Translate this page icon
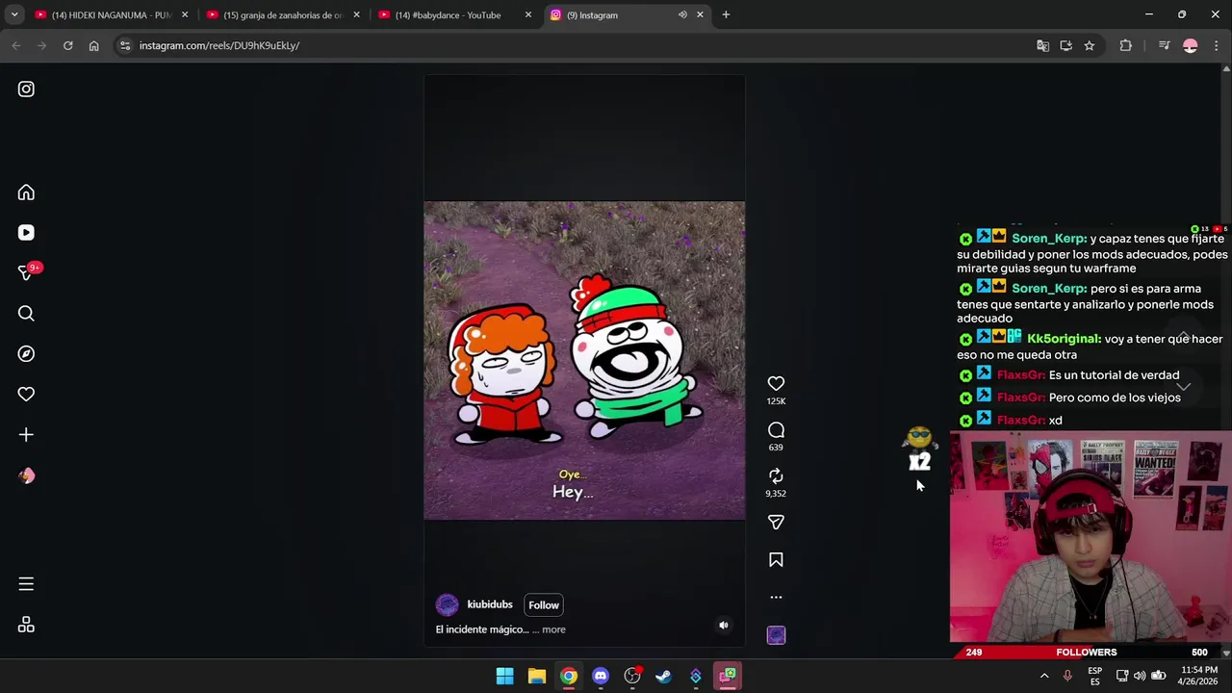This screenshot has width=1232, height=693. click(x=1042, y=45)
